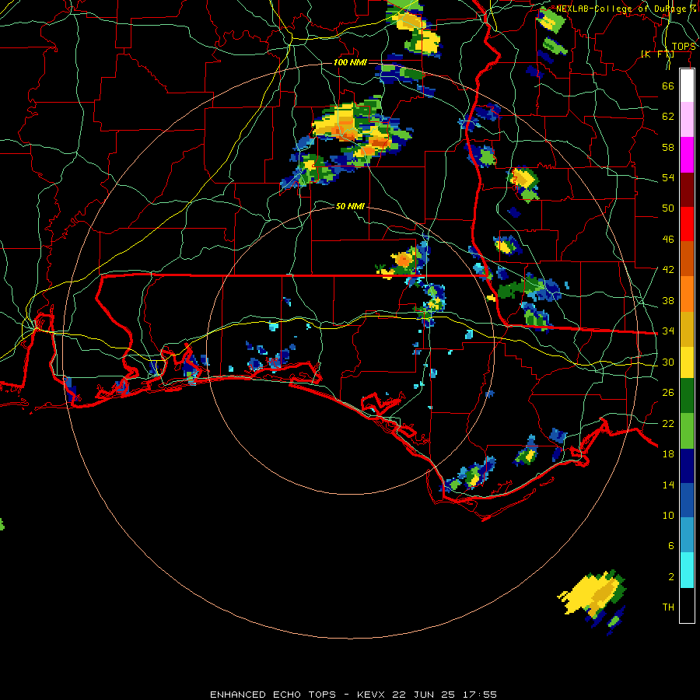Click the 38 value on legend scale

668,300
